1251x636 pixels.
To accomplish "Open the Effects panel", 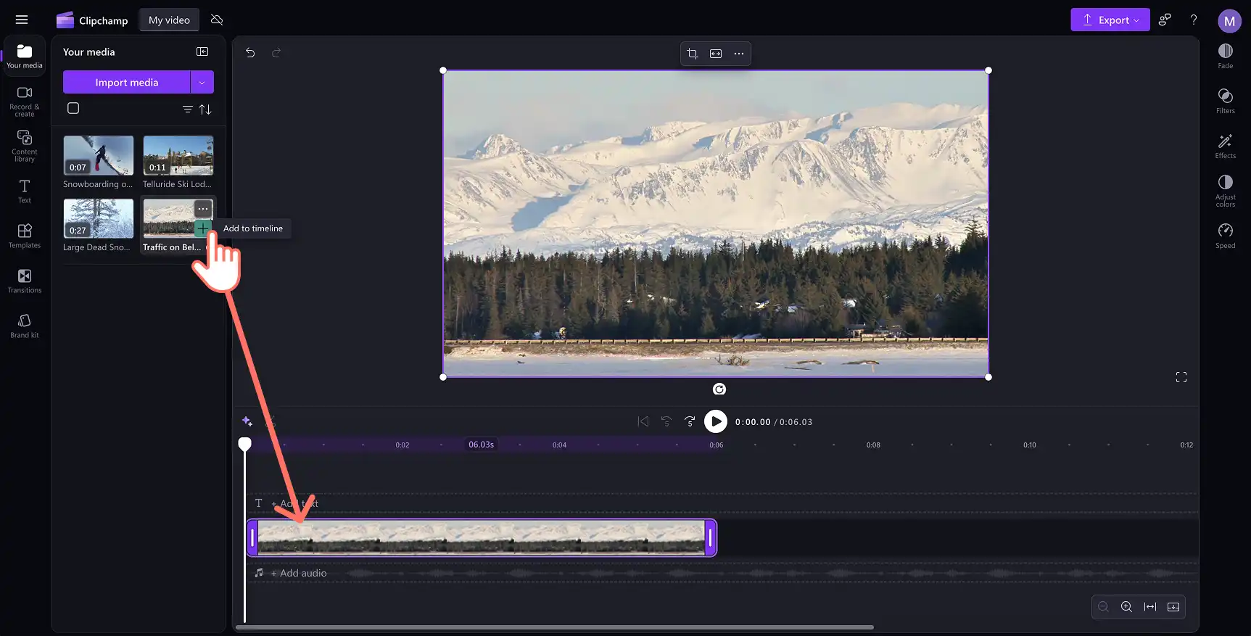I will point(1226,146).
